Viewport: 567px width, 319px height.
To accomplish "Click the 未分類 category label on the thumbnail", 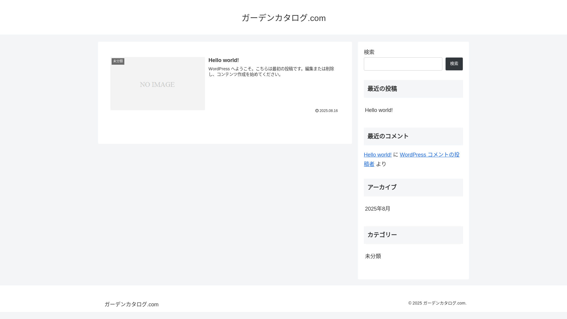I will (x=118, y=61).
